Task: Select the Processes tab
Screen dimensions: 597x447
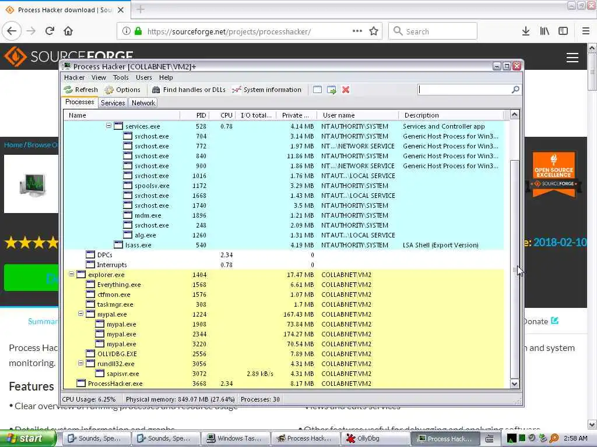Action: point(79,102)
